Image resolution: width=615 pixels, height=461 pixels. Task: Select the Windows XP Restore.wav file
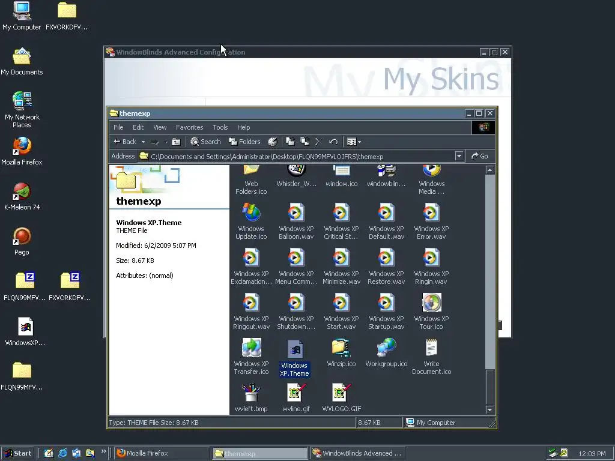click(386, 266)
